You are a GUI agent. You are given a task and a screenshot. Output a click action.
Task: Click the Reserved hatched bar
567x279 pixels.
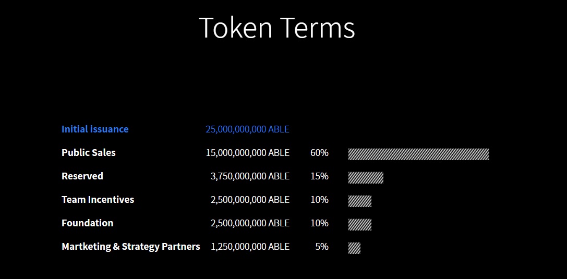click(x=366, y=177)
